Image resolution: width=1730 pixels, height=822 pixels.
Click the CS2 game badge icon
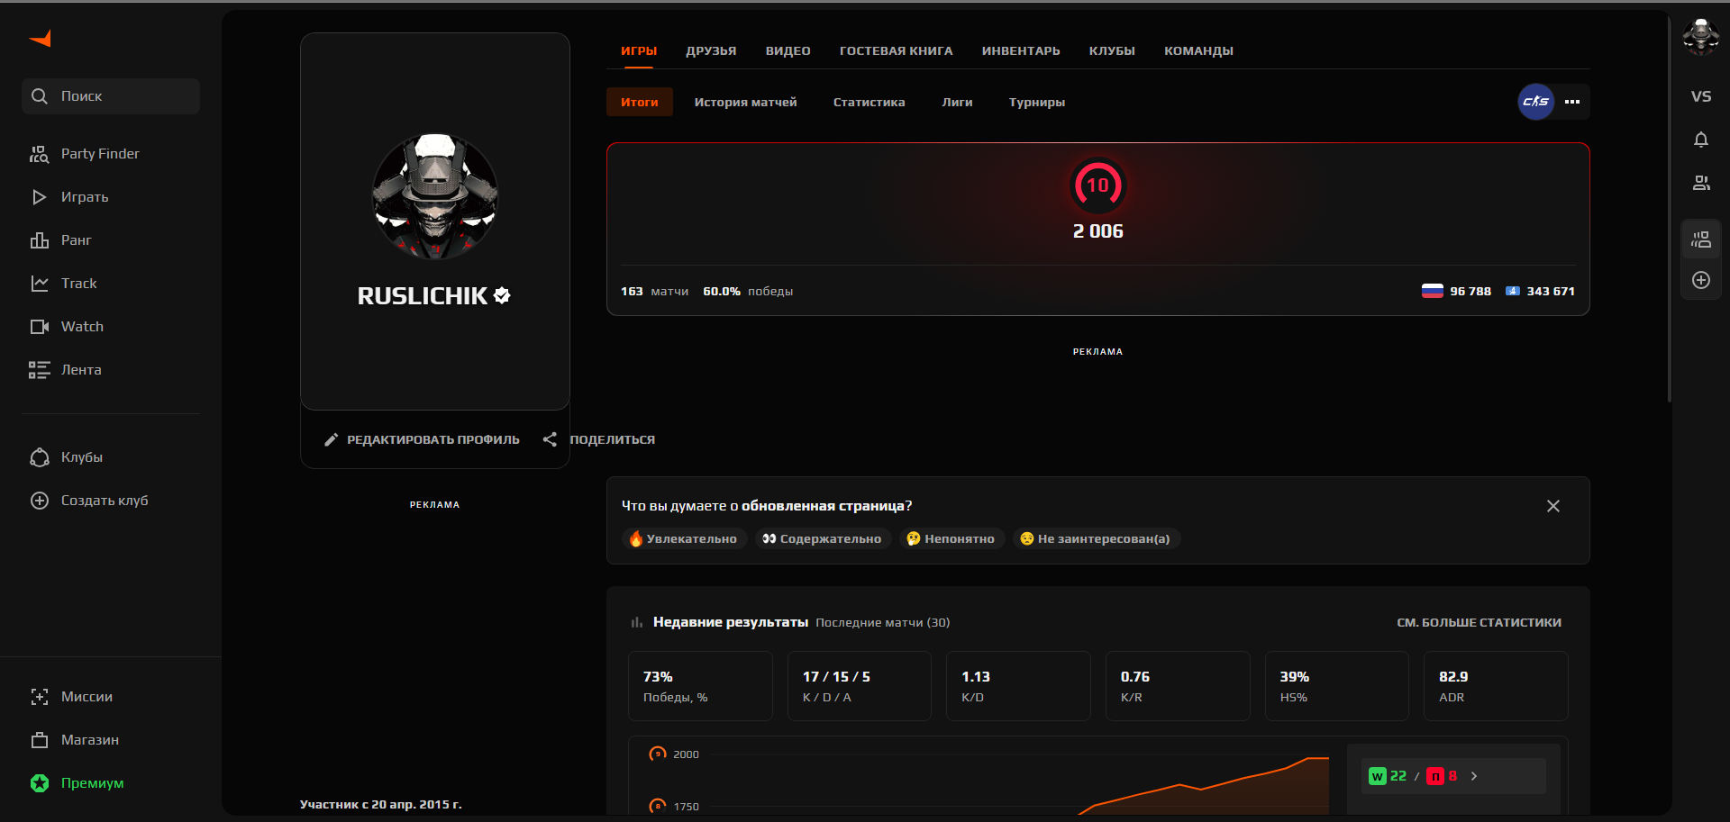pyautogui.click(x=1536, y=102)
